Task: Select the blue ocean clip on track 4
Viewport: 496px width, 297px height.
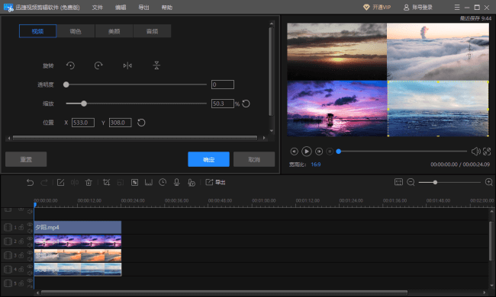Action: [x=78, y=270]
